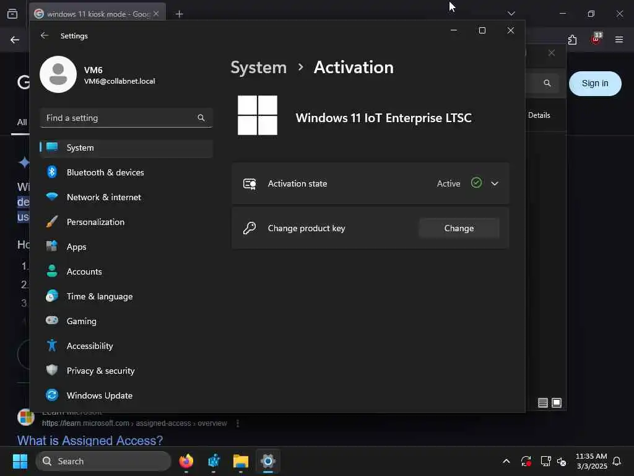Screen dimensions: 634x476
Task: Open the search result three-dot options
Action: point(238,423)
